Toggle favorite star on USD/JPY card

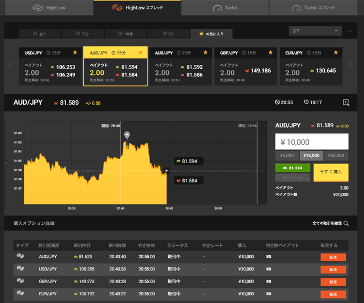coord(75,52)
